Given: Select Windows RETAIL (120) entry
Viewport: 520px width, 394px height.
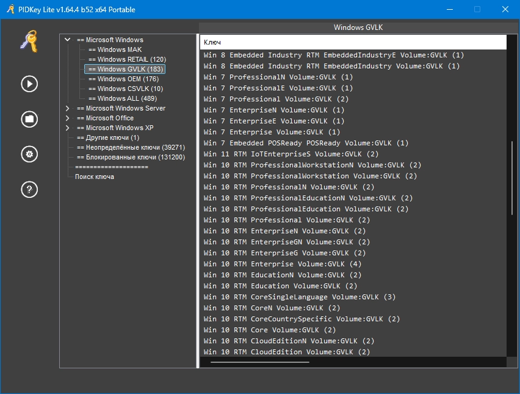Looking at the screenshot, I should (127, 59).
